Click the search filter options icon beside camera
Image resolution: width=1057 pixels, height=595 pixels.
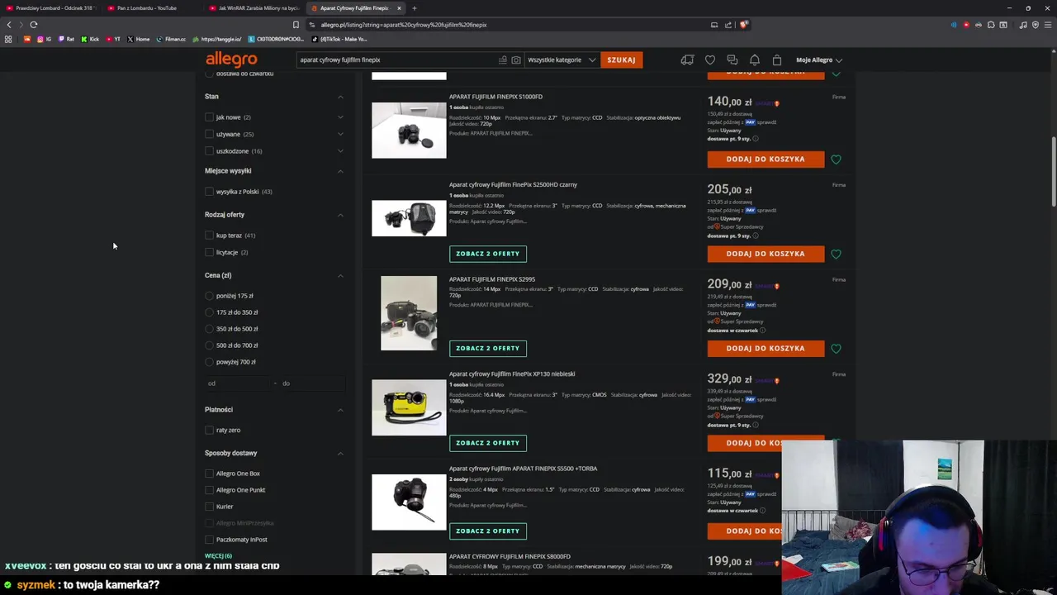[x=502, y=59]
